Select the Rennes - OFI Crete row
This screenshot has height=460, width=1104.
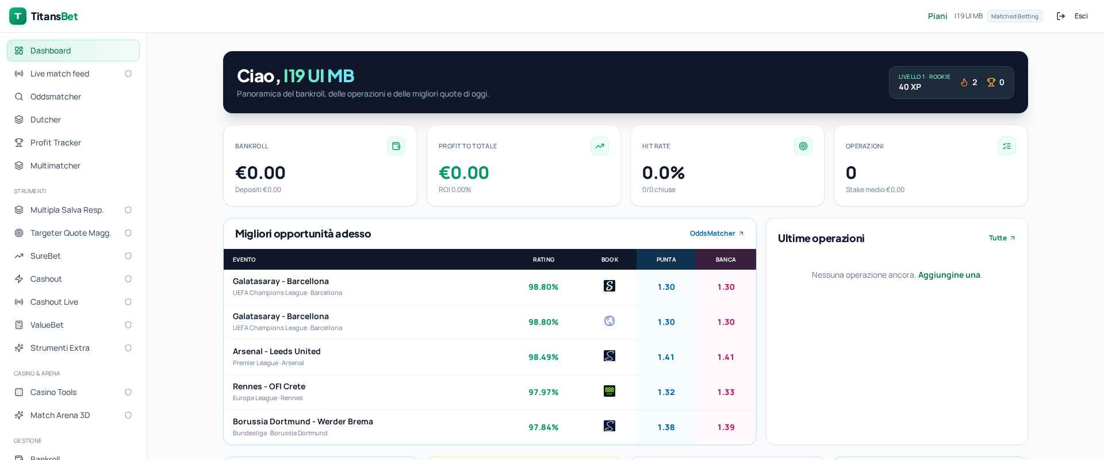pos(490,392)
